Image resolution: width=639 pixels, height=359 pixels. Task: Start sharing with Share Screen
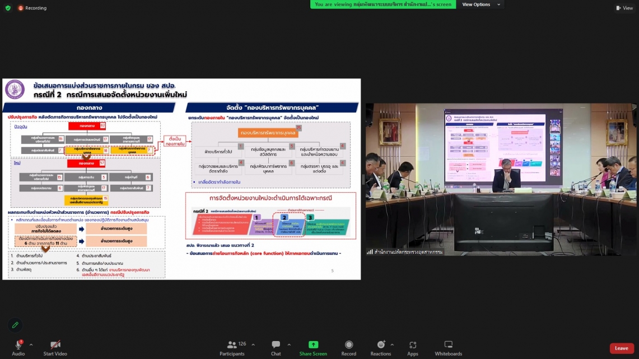pyautogui.click(x=313, y=348)
